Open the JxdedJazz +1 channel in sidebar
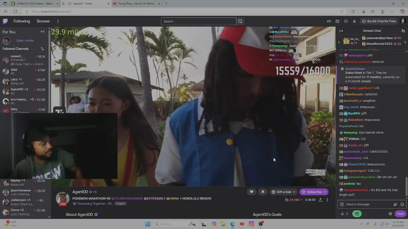 coord(25,202)
